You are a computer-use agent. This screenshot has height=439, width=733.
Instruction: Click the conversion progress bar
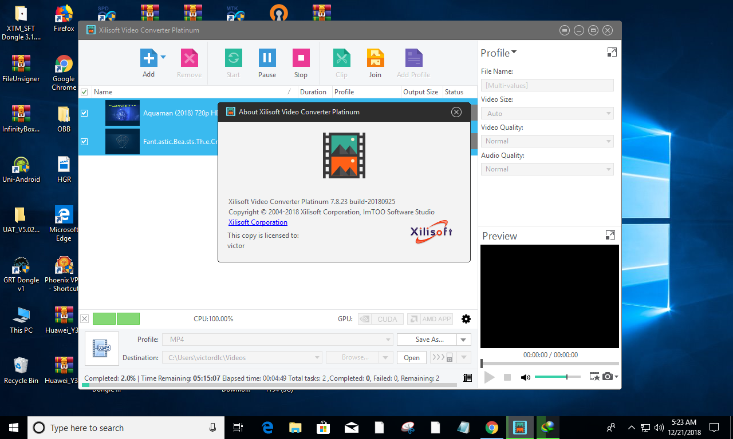(269, 385)
